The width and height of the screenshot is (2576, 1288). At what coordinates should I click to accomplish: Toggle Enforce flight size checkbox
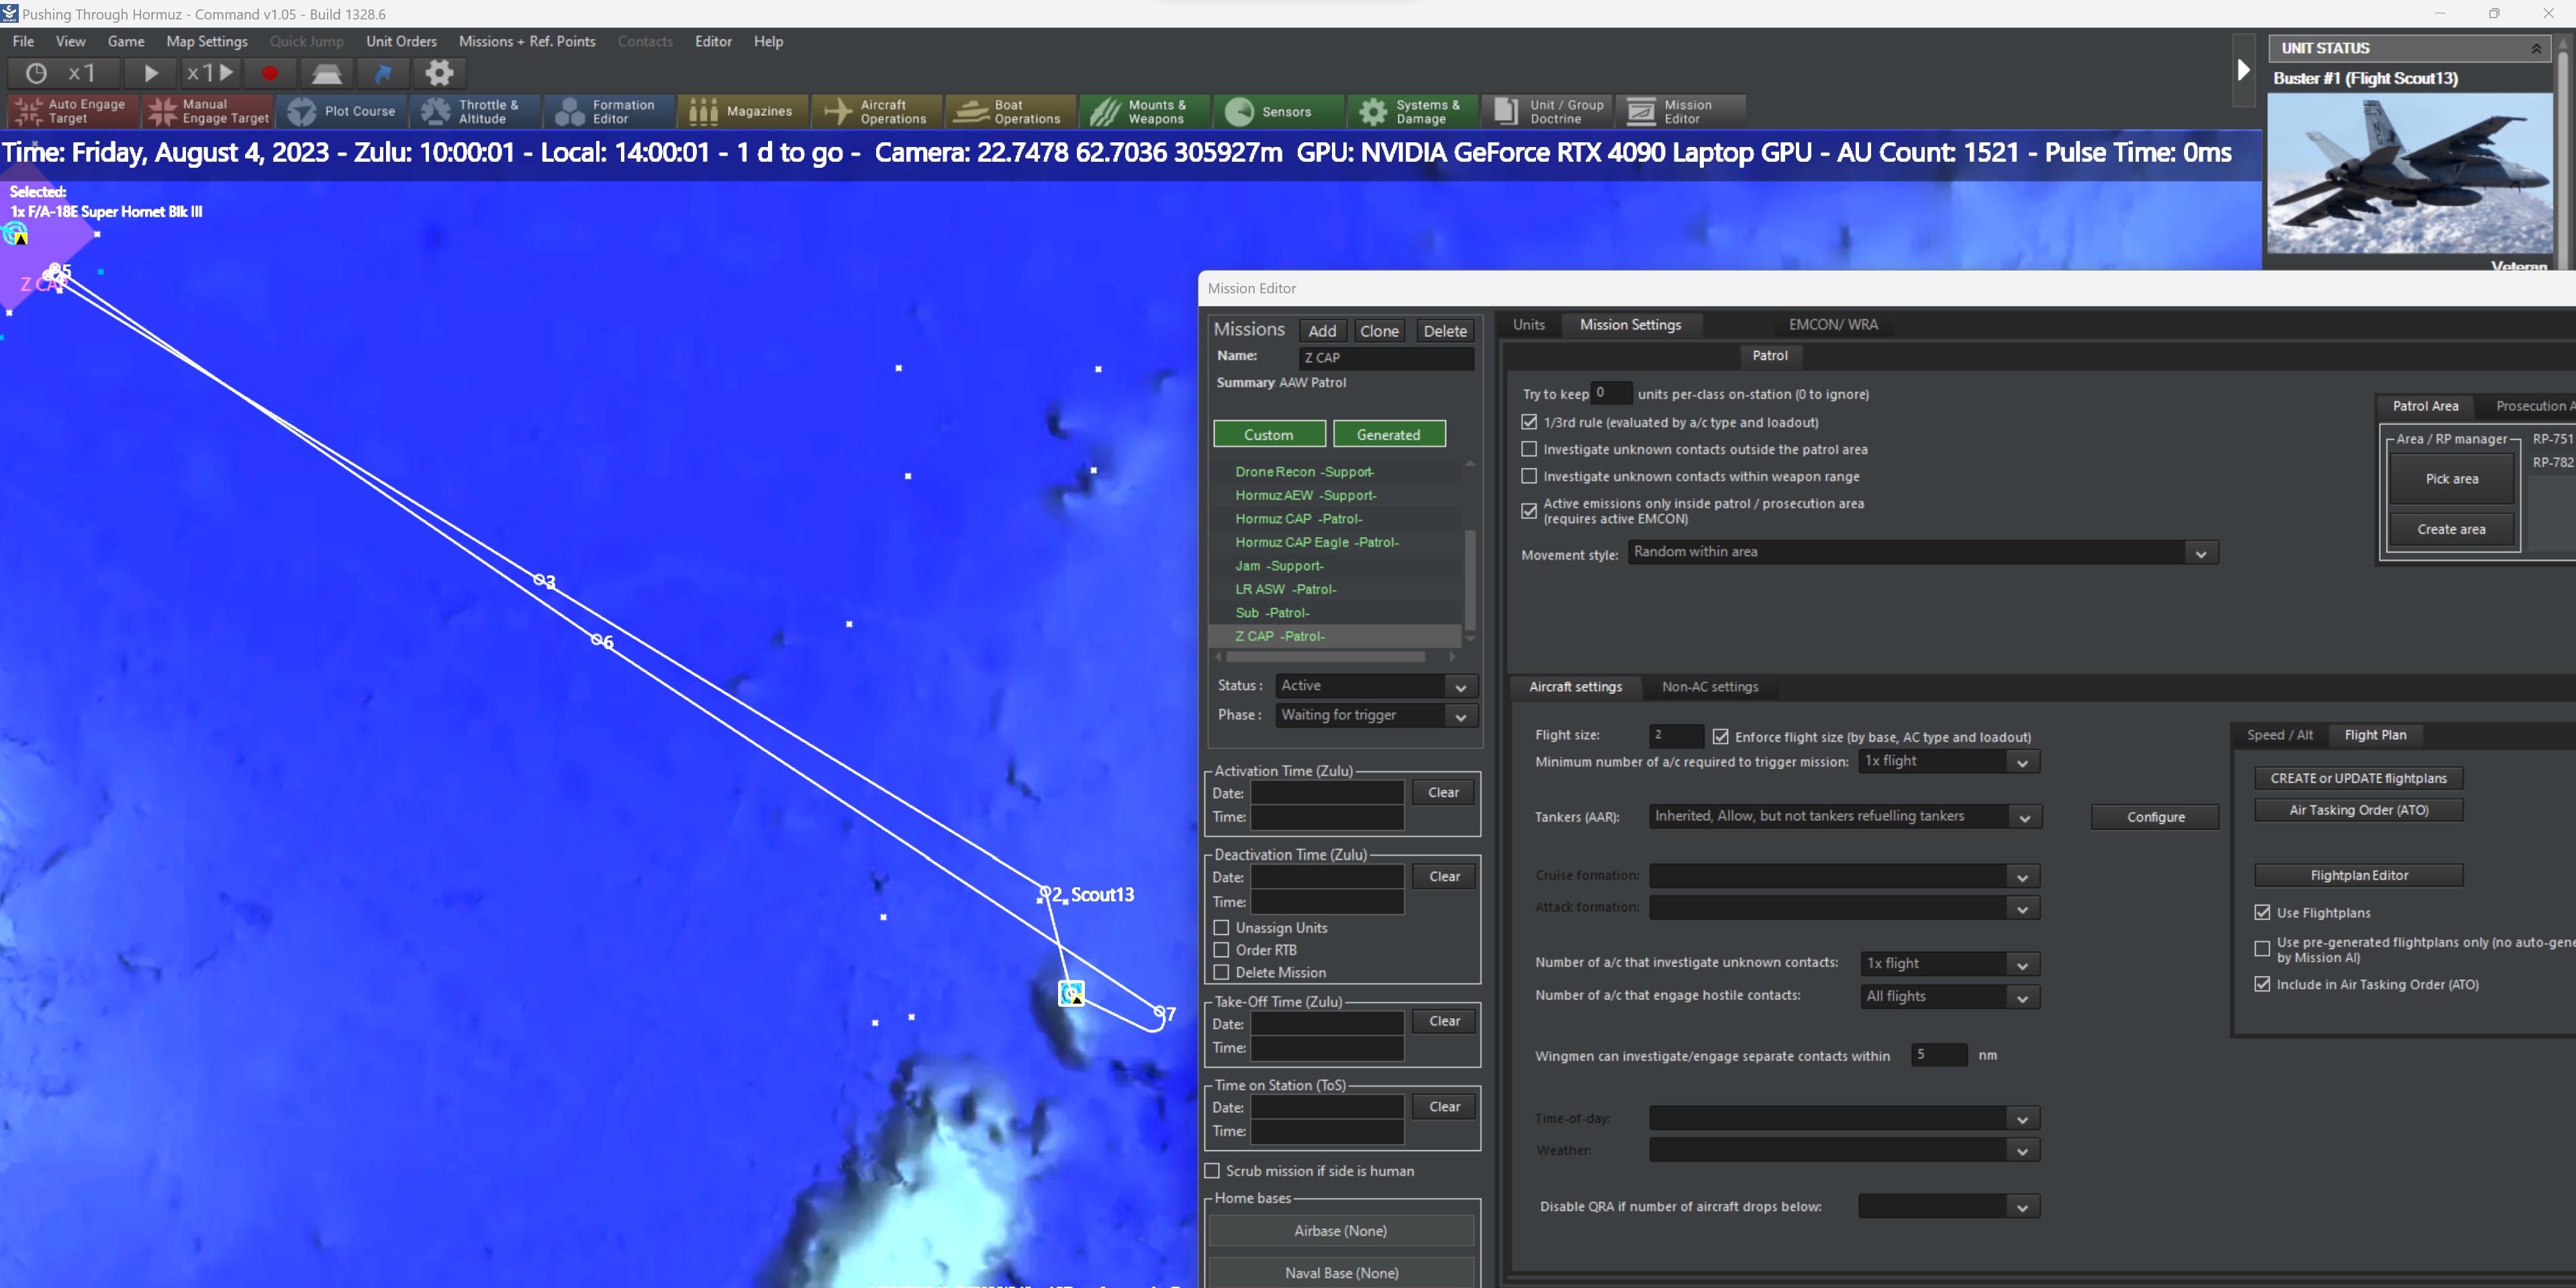pyautogui.click(x=1720, y=736)
